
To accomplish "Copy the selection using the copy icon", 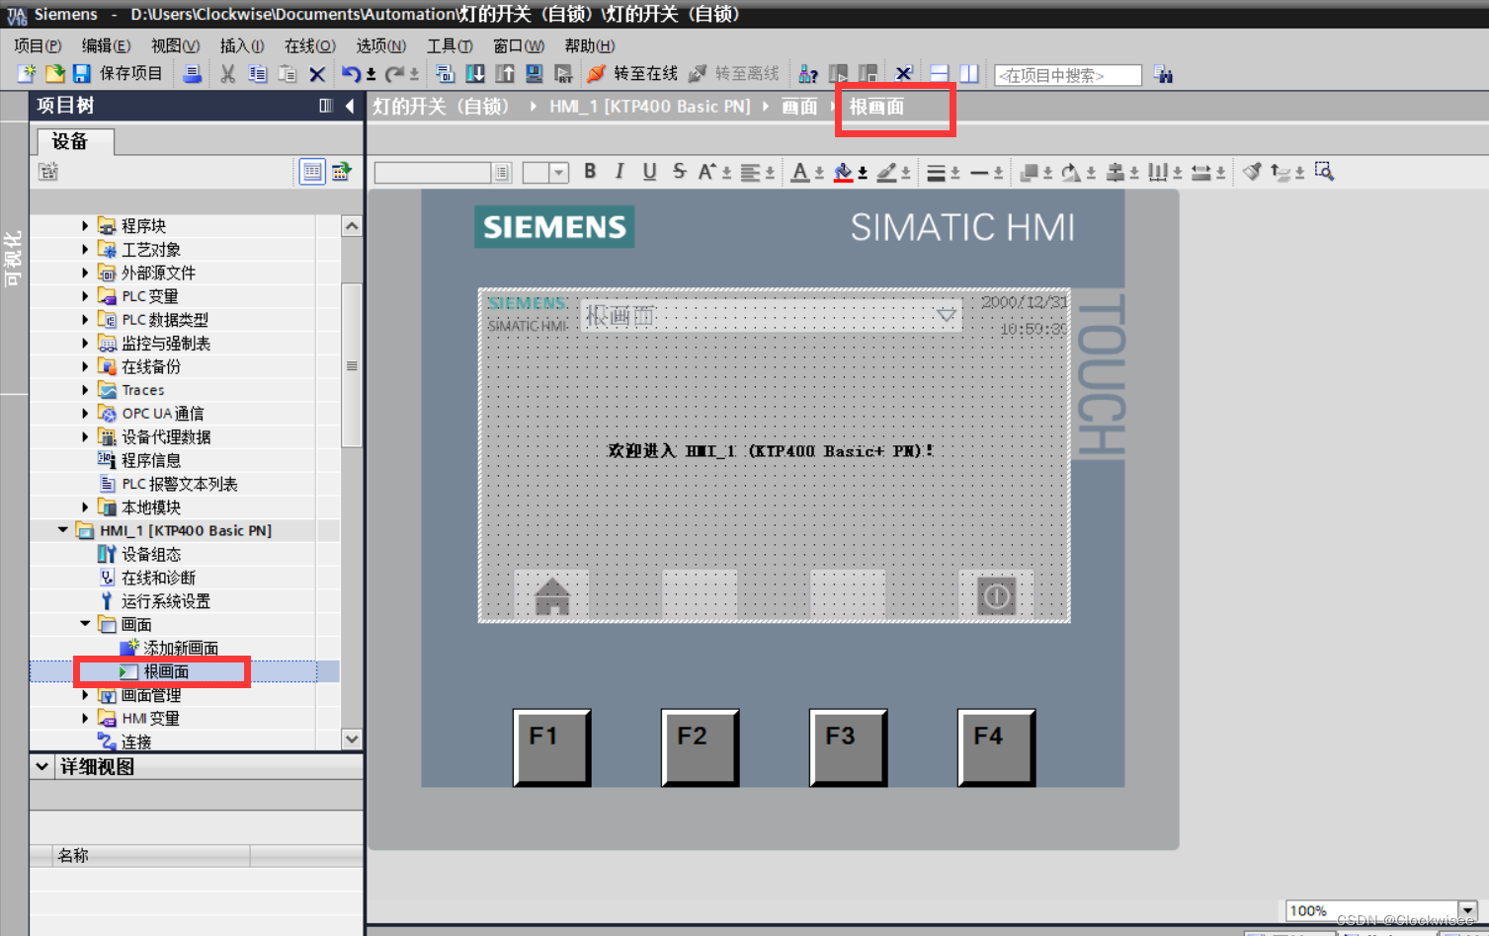I will click(258, 74).
